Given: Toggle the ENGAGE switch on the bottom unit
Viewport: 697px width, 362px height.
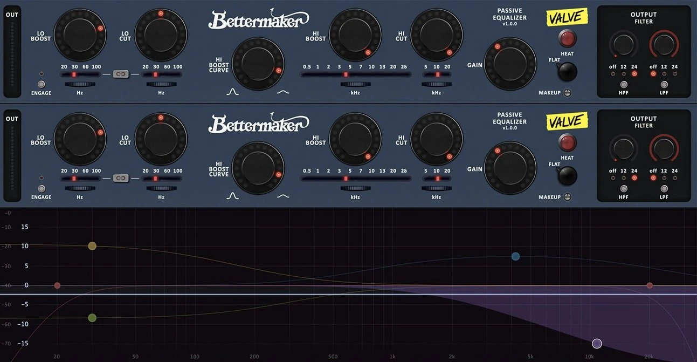Looking at the screenshot, I should coord(42,188).
